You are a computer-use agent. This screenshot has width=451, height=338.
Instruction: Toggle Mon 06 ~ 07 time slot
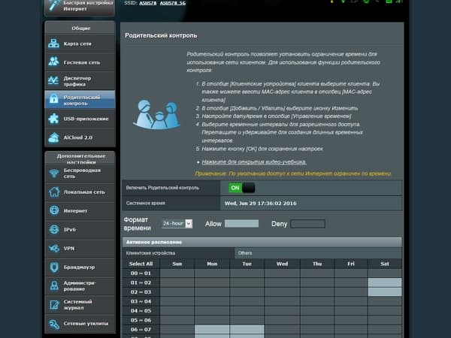click(x=212, y=330)
